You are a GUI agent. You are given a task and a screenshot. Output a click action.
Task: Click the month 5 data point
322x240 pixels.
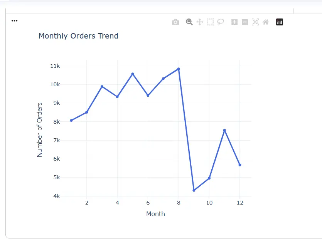133,74
